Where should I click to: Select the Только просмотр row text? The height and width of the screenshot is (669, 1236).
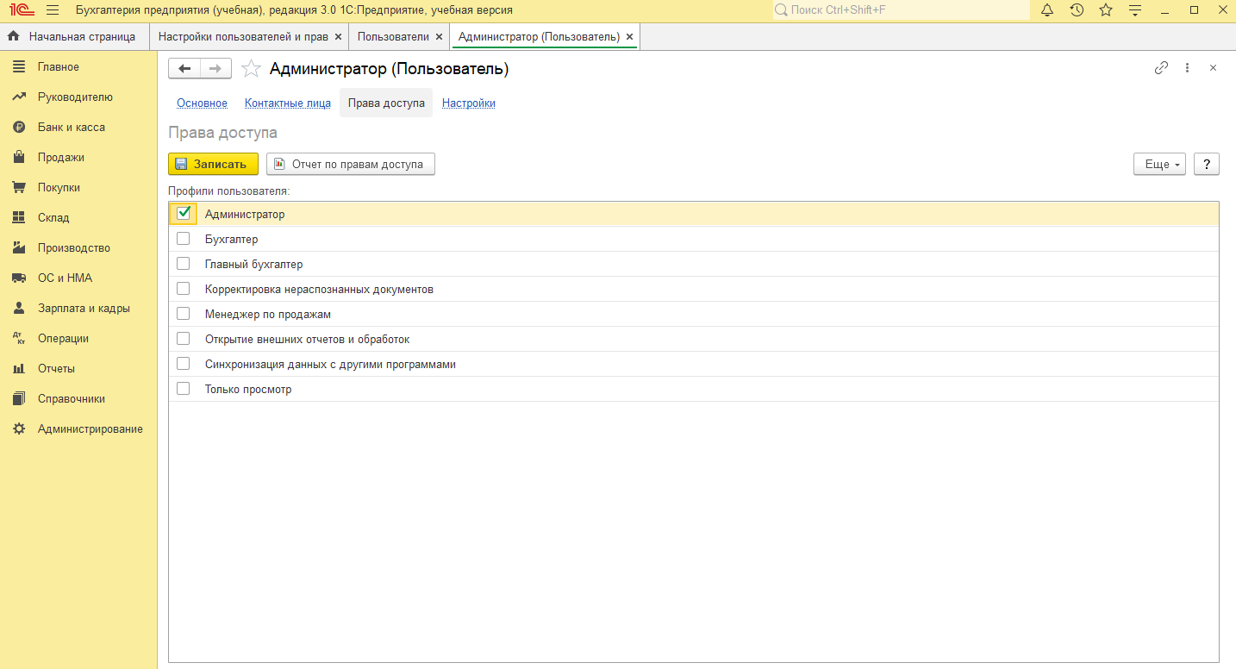(248, 390)
